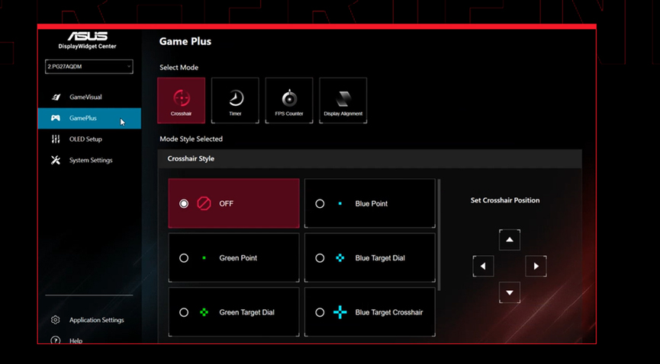Select the Blue Target Dial radio button
The width and height of the screenshot is (660, 364).
coord(320,258)
